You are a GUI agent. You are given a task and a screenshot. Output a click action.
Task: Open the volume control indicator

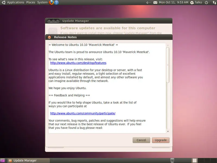pyautogui.click(x=148, y=2)
